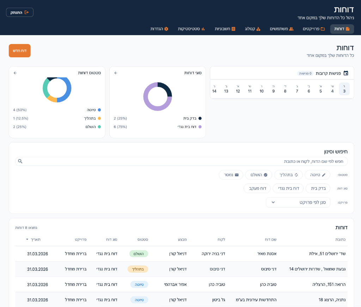Click the folder icon of פרוייקטים
The height and width of the screenshot is (307, 361).
tap(323, 29)
